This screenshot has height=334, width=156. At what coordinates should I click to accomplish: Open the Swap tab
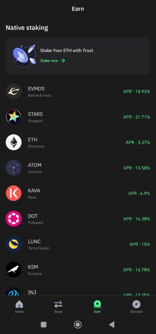(58, 307)
